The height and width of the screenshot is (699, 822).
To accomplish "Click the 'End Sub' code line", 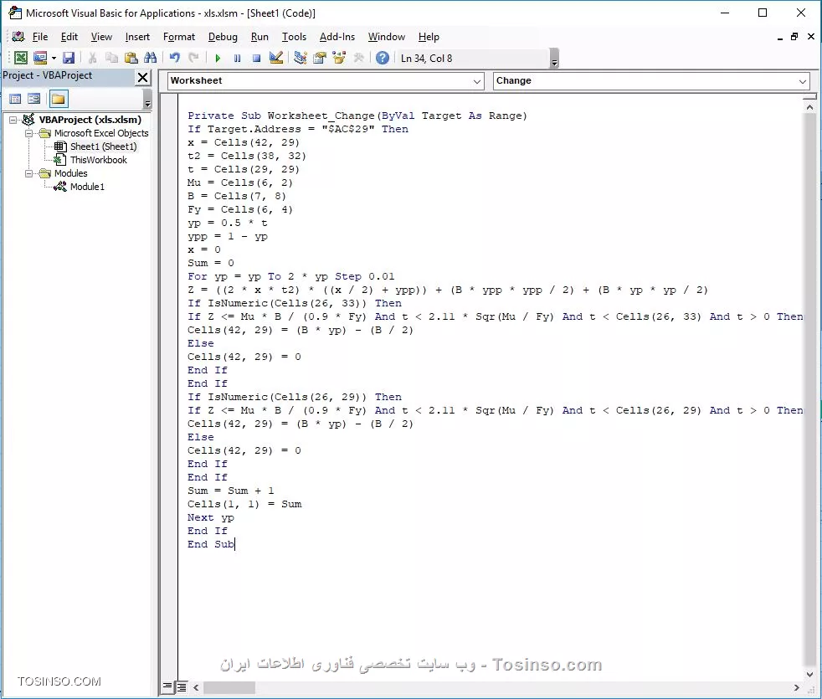I will [211, 544].
